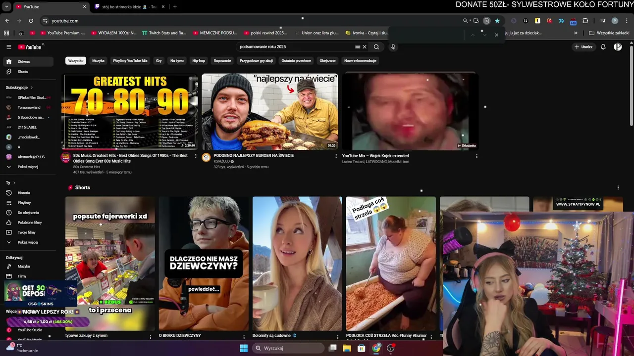The height and width of the screenshot is (356, 634).
Task: Open the Tomorrowland subscription
Action: pos(28,108)
